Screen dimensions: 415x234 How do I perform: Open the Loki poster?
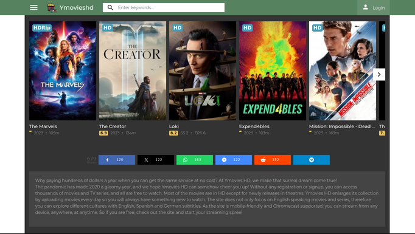[203, 71]
